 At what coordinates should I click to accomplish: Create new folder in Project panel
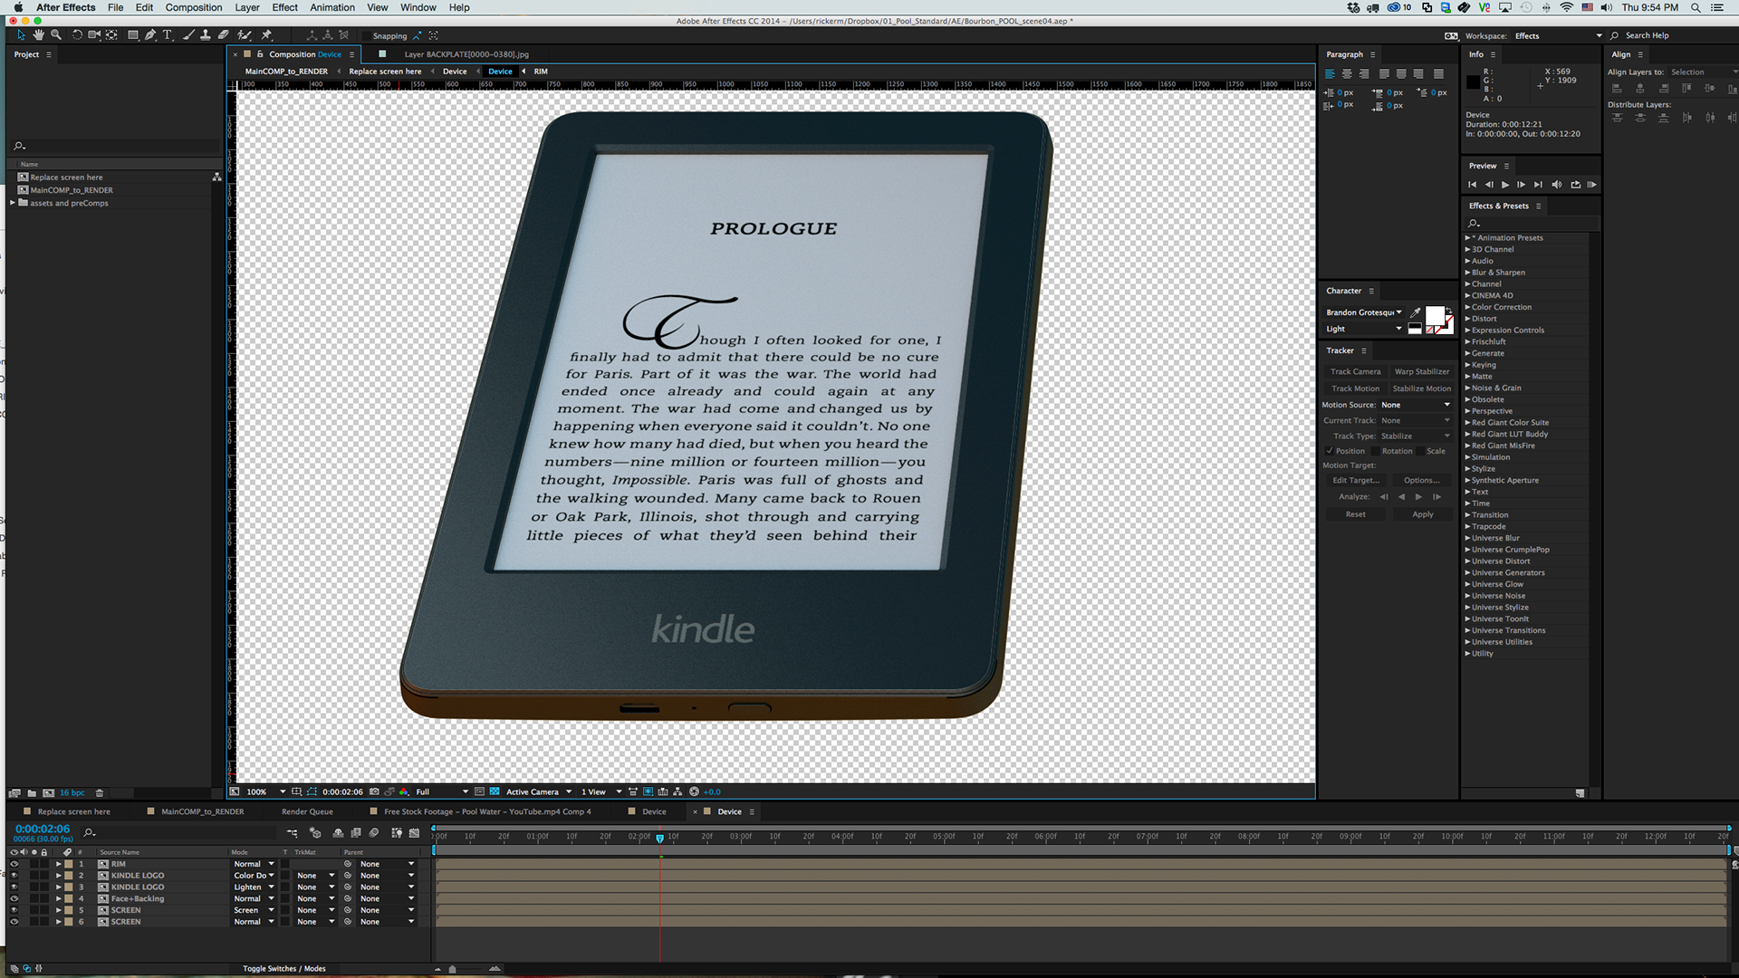point(32,792)
